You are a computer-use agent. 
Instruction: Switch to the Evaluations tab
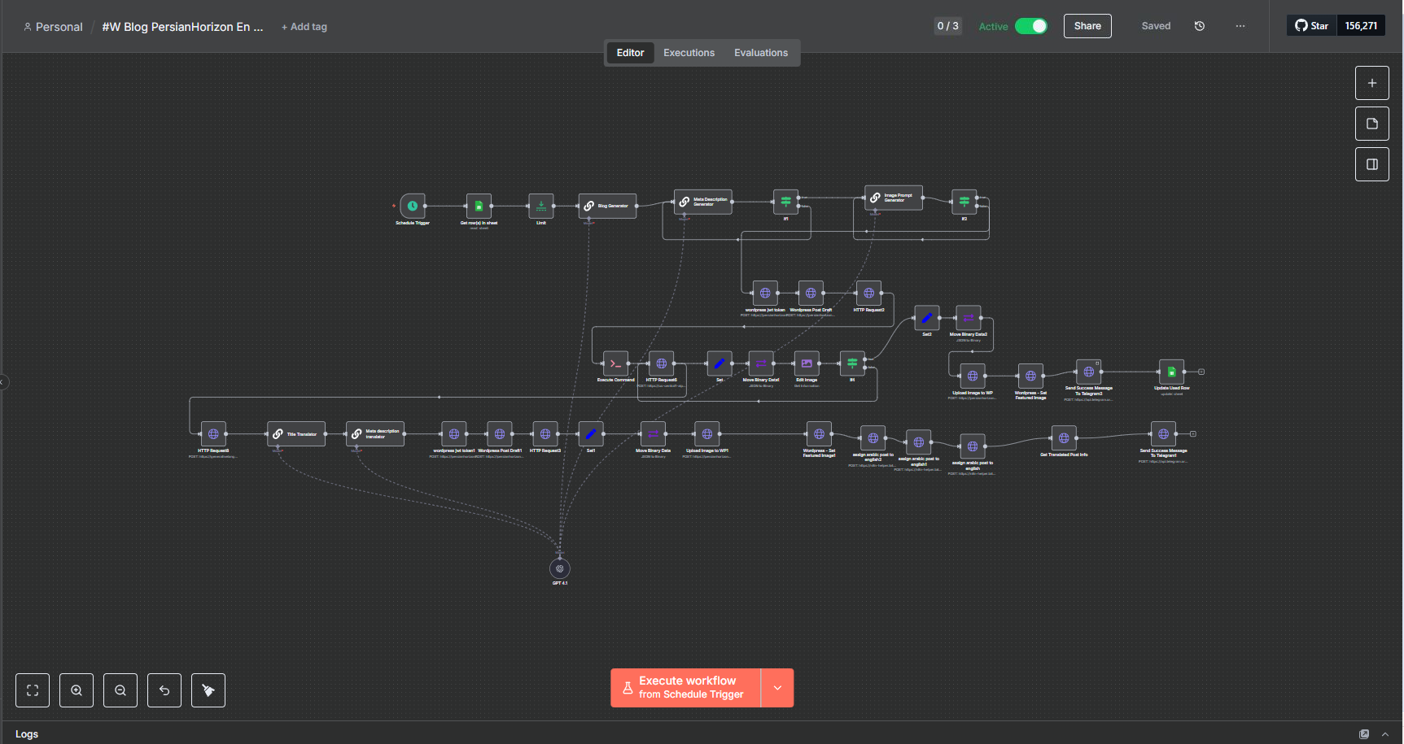[x=760, y=52]
